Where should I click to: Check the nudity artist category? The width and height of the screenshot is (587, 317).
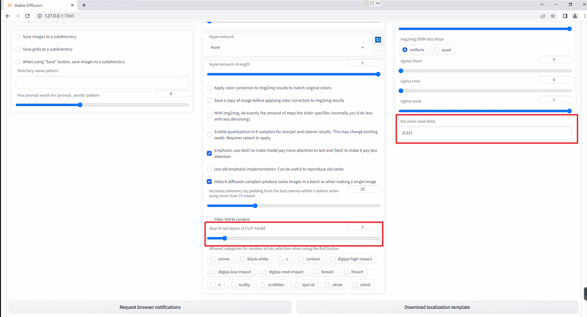[x=241, y=285]
